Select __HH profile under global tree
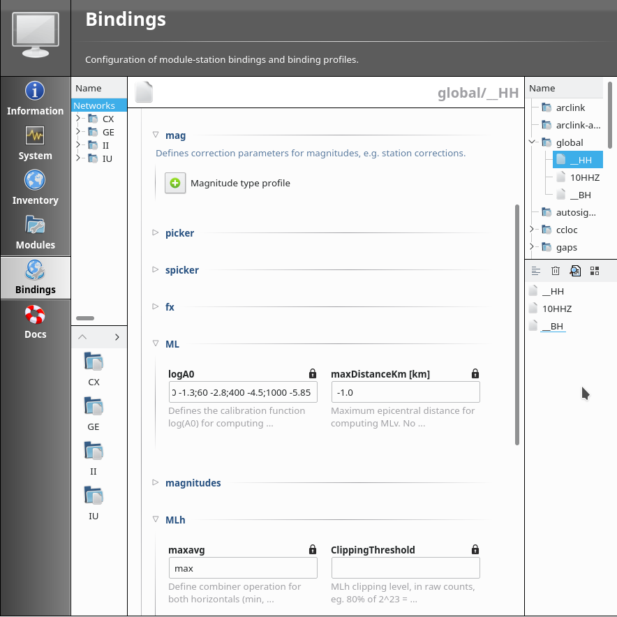Image resolution: width=617 pixels, height=617 pixels. coord(578,160)
